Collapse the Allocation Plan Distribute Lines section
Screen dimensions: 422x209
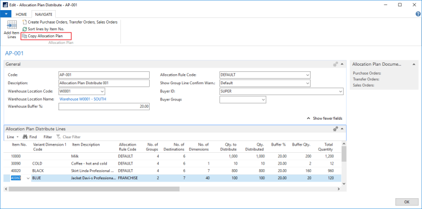pyautogui.click(x=342, y=129)
